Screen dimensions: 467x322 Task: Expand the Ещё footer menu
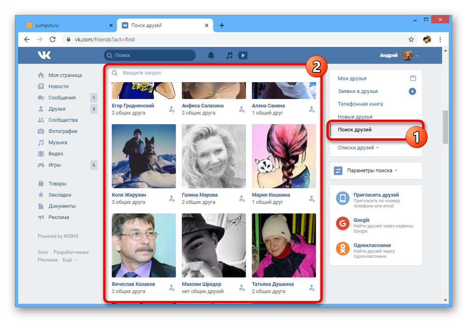pos(70,260)
